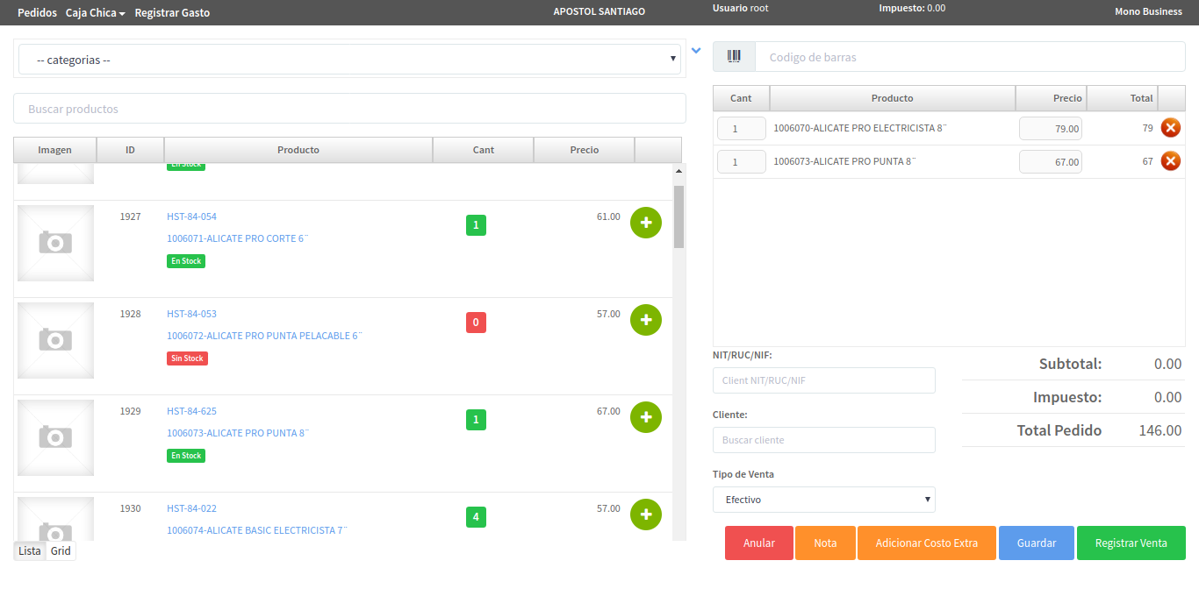Click the green Registrar Venta button
1199x589 pixels.
(x=1131, y=543)
